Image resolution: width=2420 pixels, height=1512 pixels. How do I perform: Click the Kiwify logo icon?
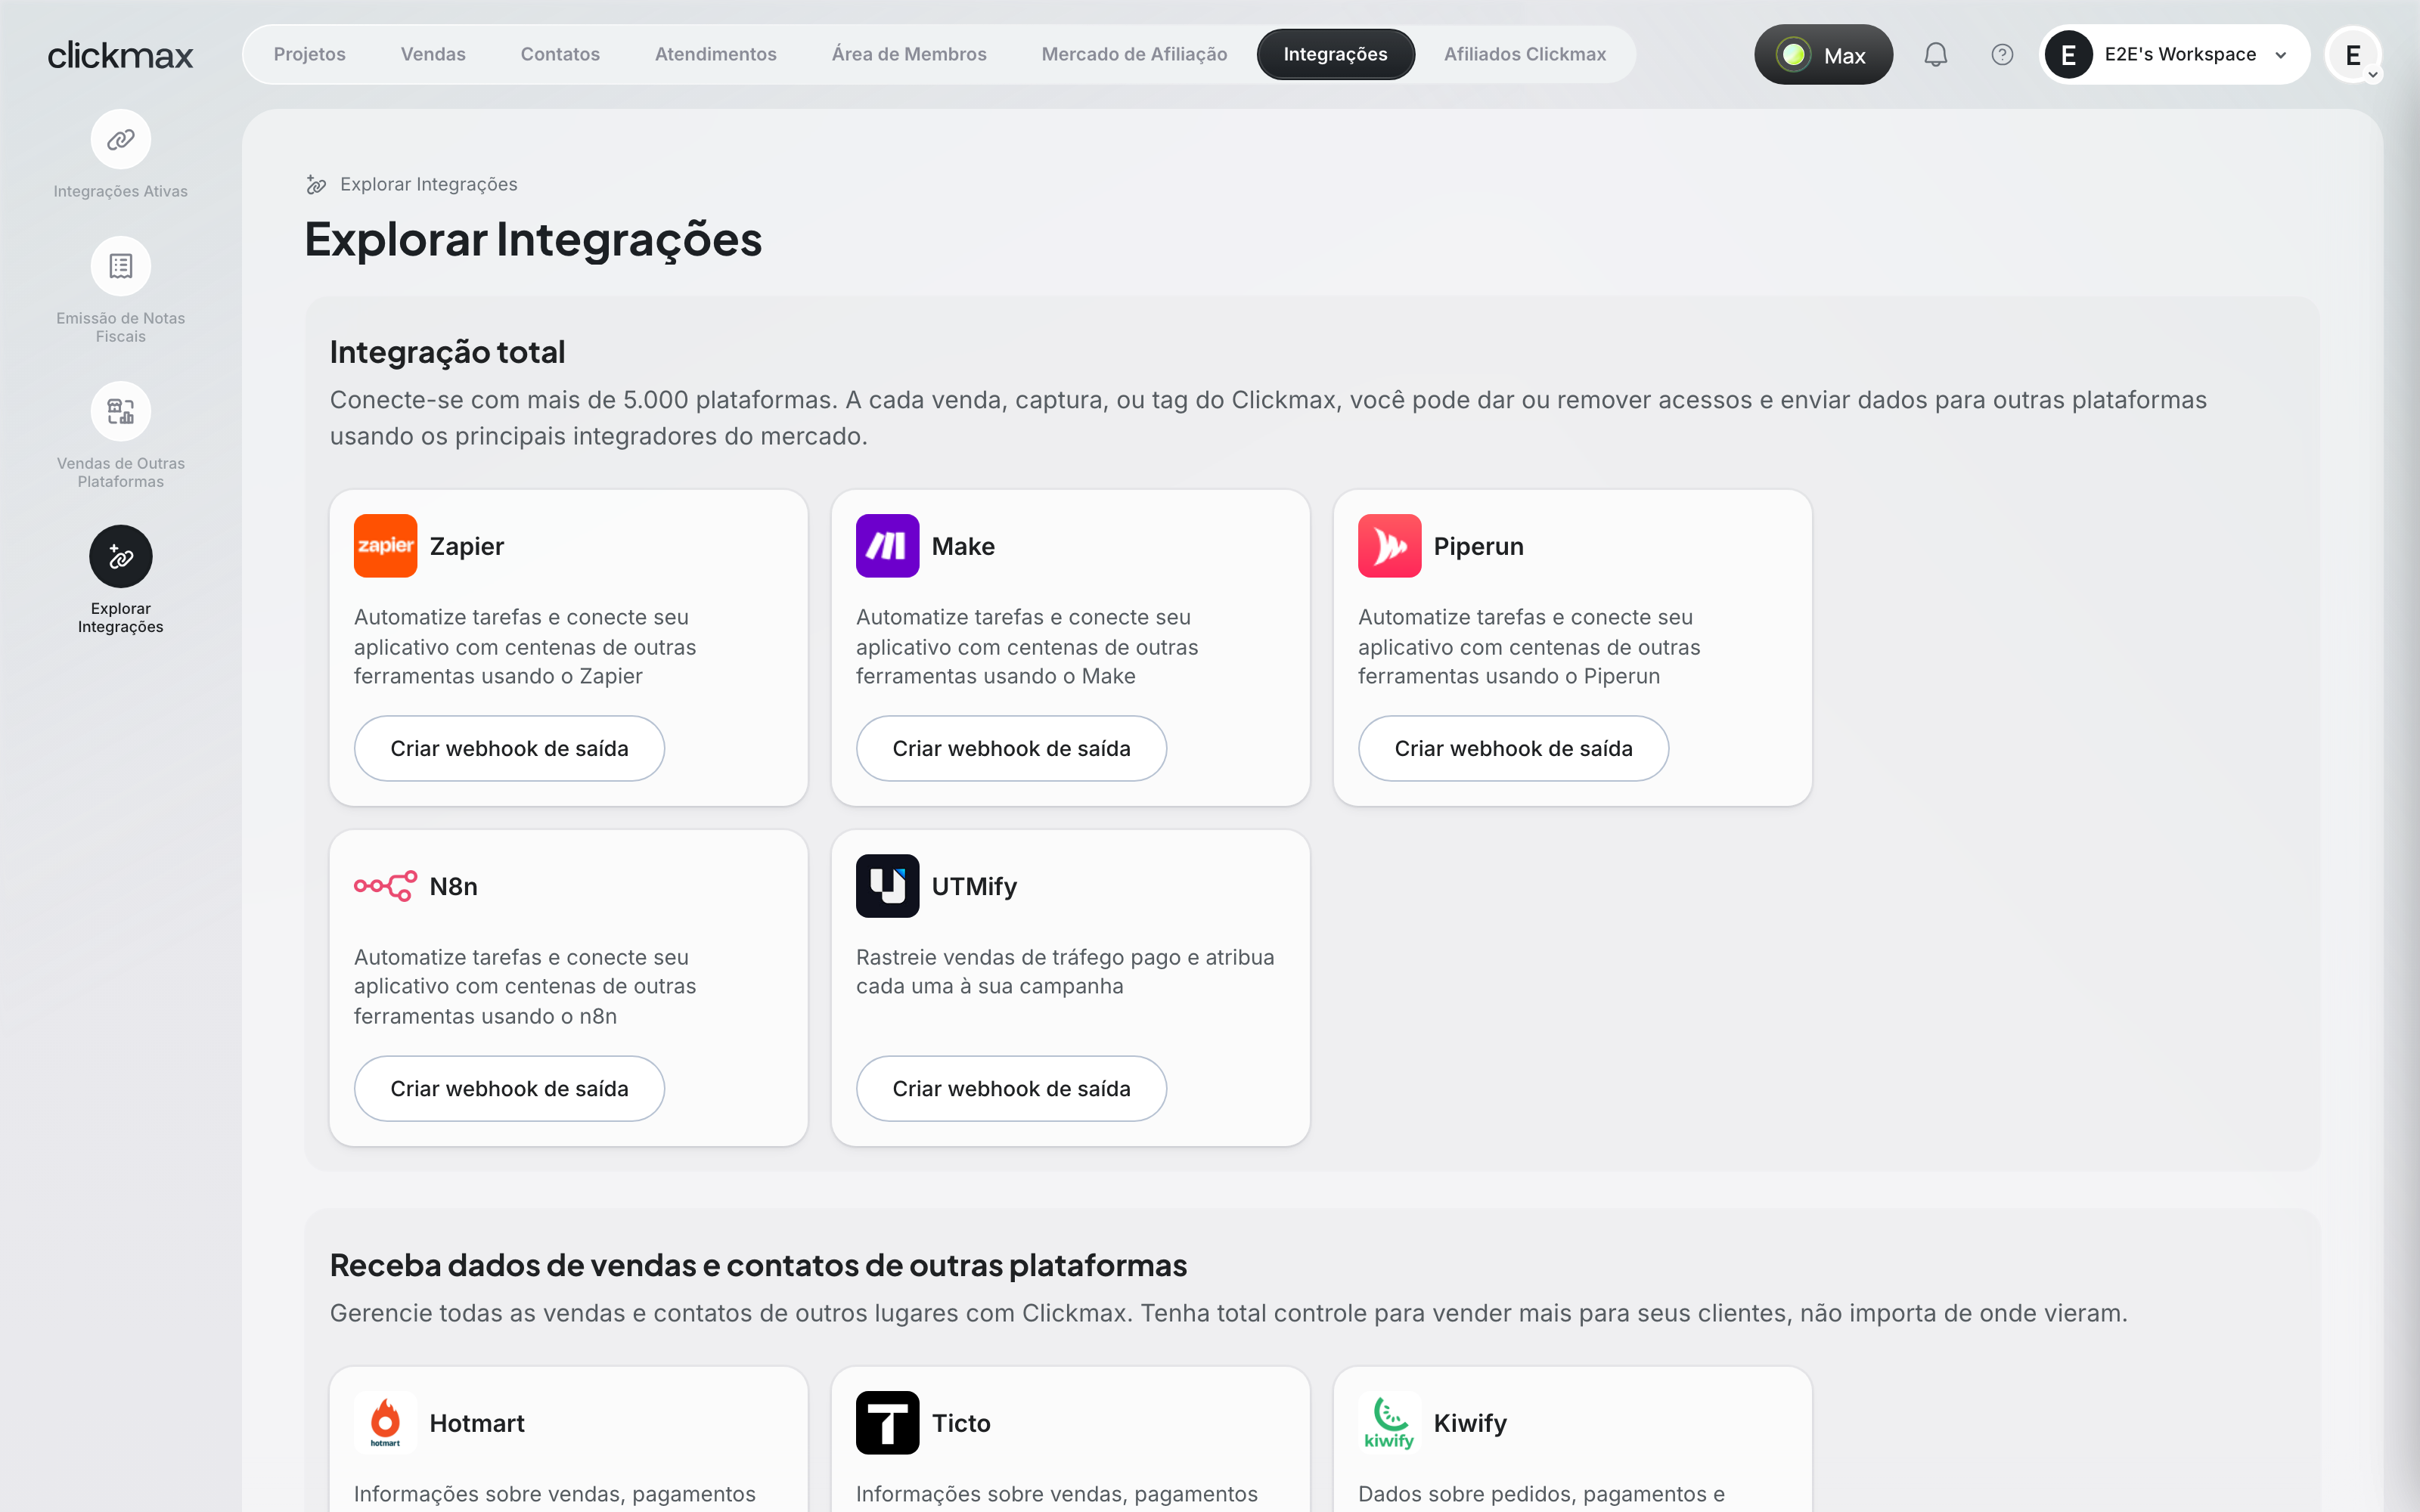(x=1389, y=1423)
